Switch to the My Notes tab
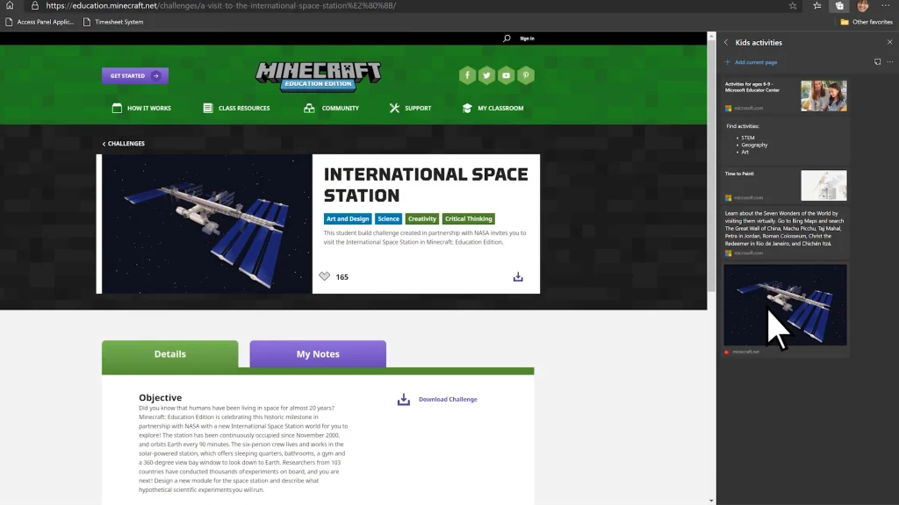This screenshot has height=505, width=899. (x=318, y=354)
